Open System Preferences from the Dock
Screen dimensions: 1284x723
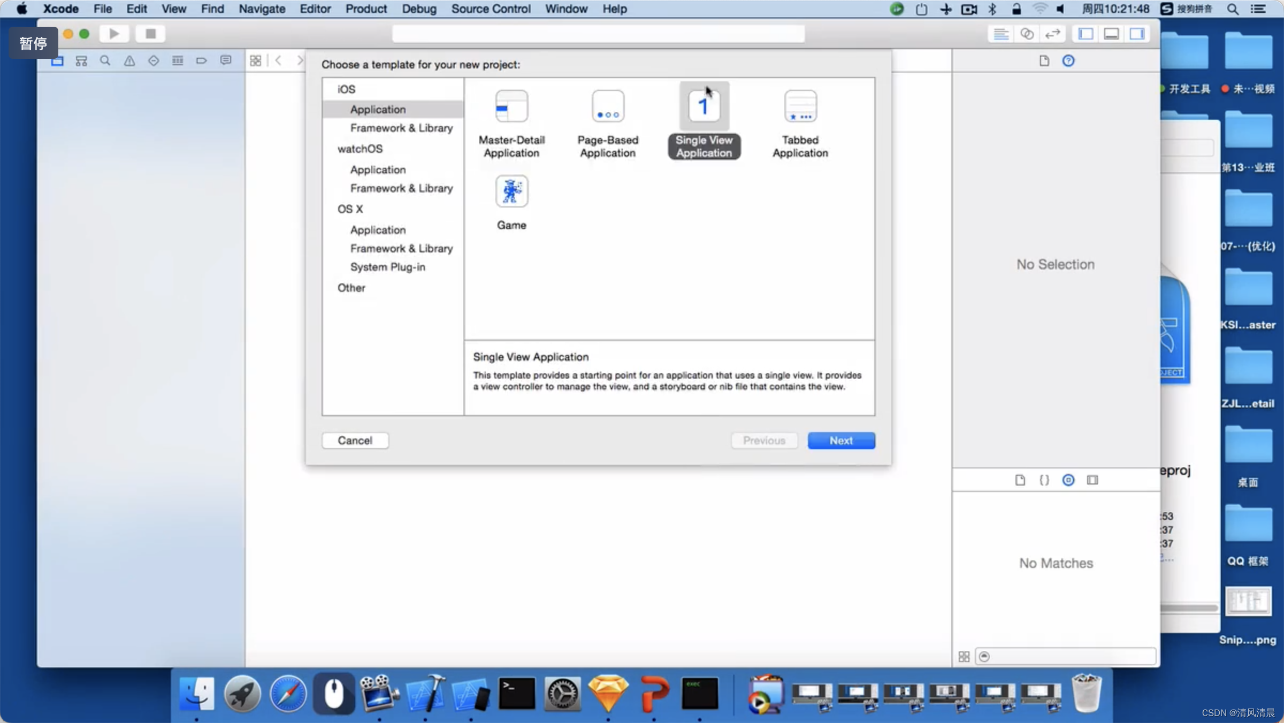563,693
